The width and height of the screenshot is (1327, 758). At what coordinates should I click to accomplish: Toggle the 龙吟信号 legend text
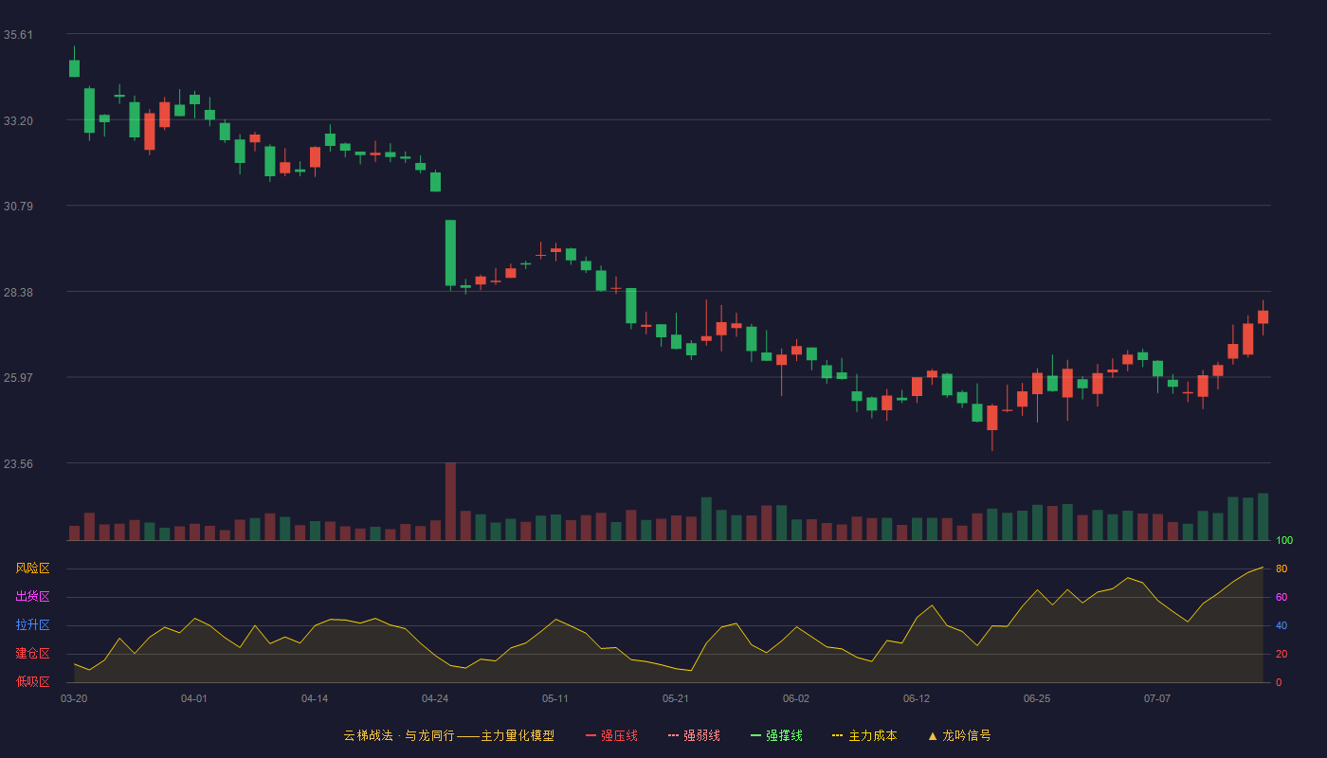pos(967,735)
